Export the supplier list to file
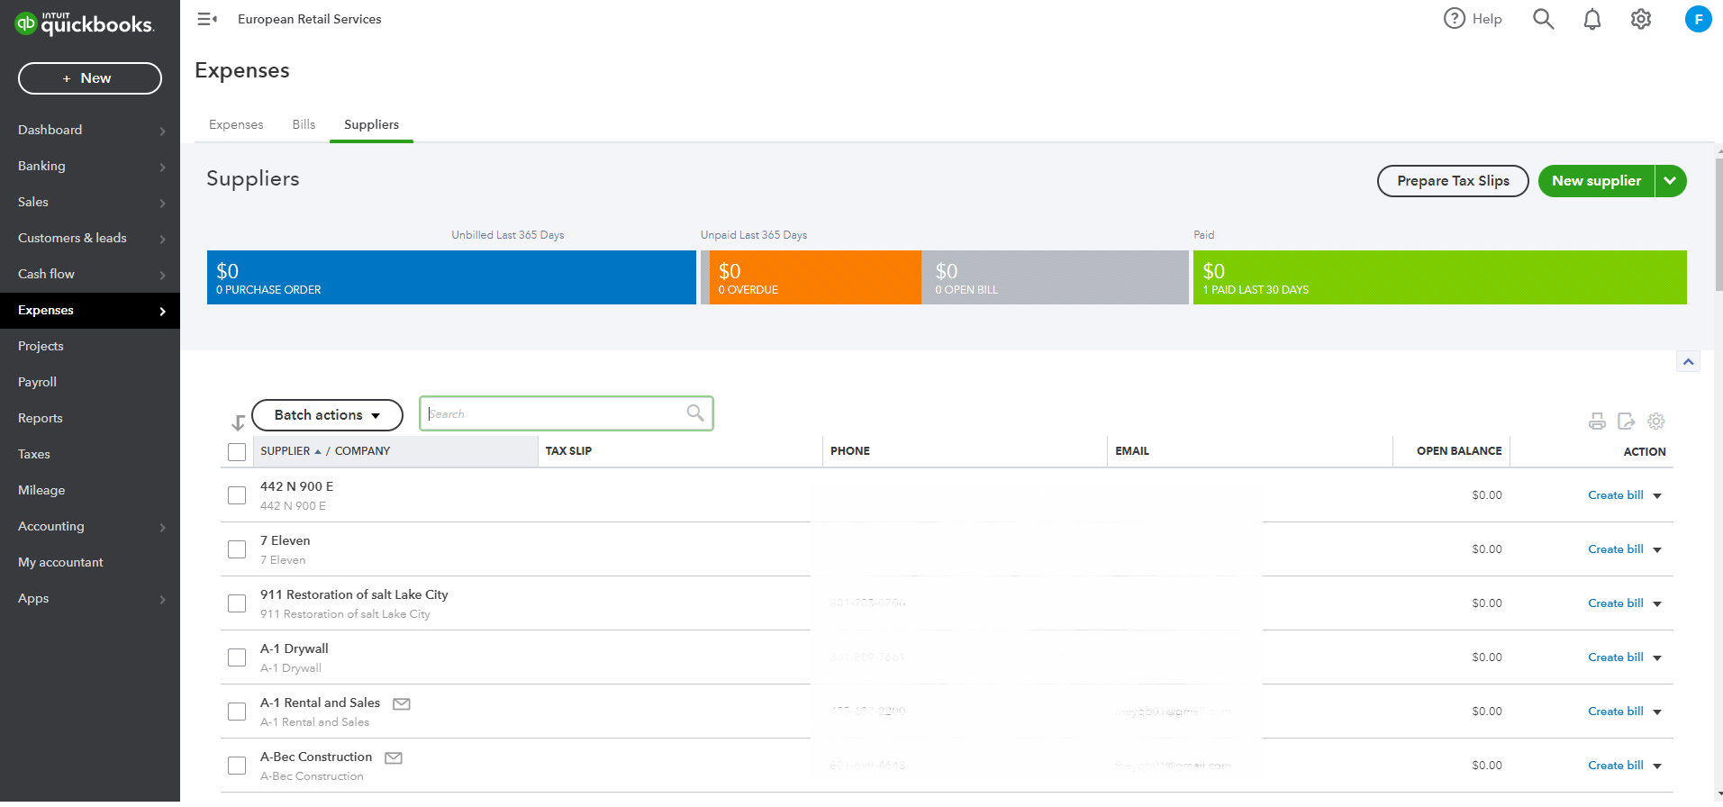The image size is (1723, 807). (x=1627, y=421)
